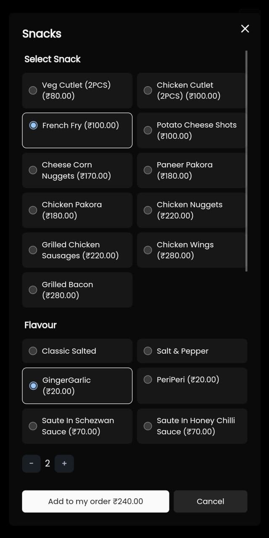Select the Grilled Bacon option
Image resolution: width=269 pixels, height=538 pixels.
point(33,289)
